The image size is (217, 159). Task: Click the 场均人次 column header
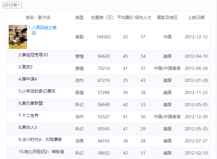[143, 17]
